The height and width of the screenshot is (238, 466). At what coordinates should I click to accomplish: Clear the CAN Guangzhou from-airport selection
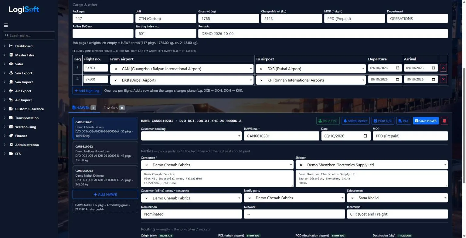tap(116, 69)
